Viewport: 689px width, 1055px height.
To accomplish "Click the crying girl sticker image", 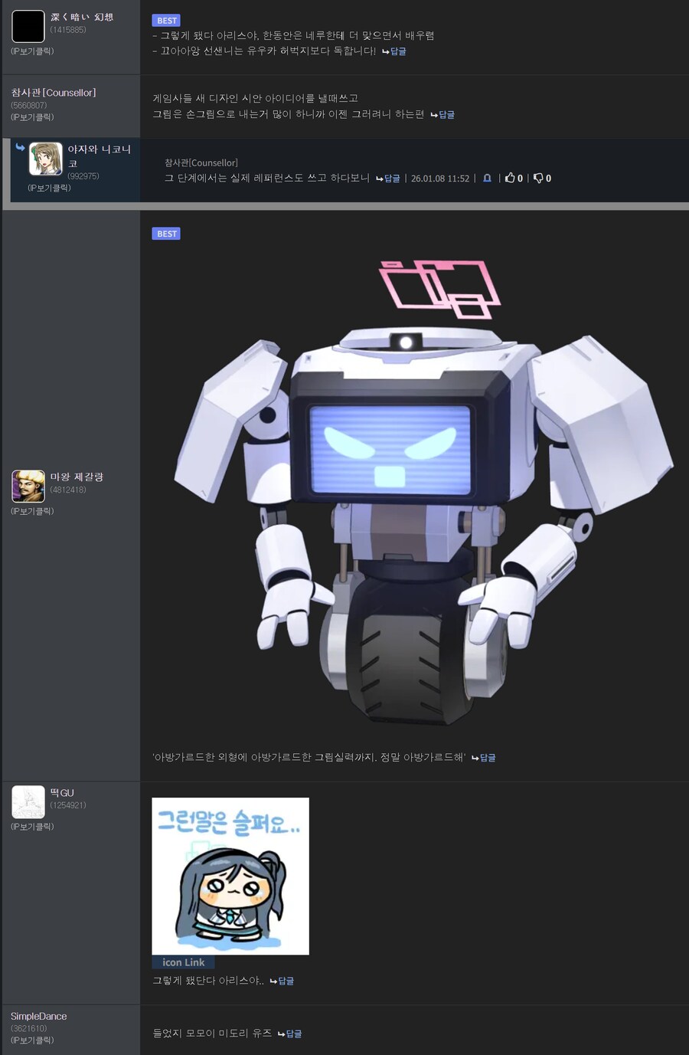I will 230,876.
